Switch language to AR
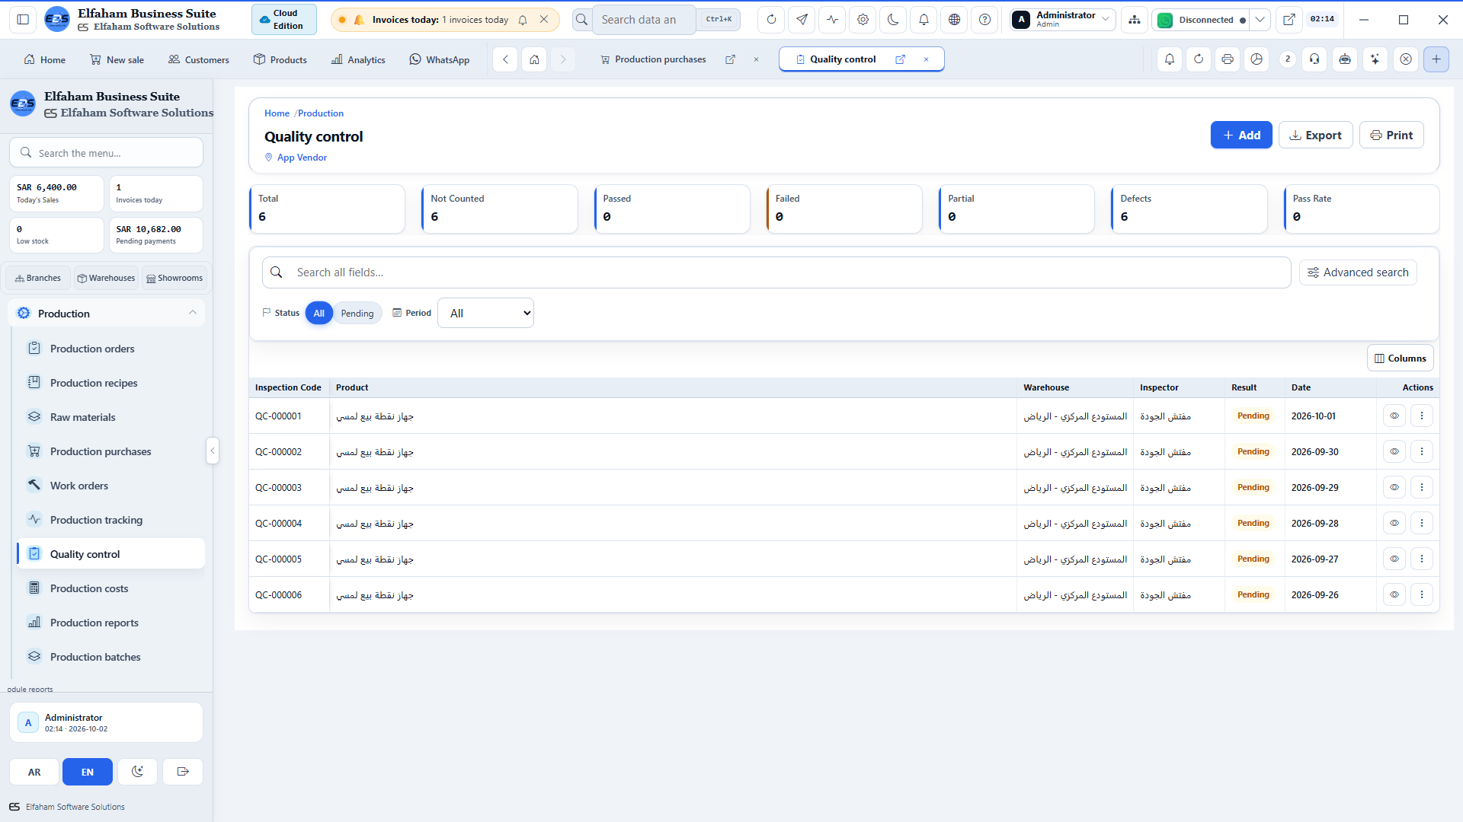The width and height of the screenshot is (1463, 822). pos(34,772)
